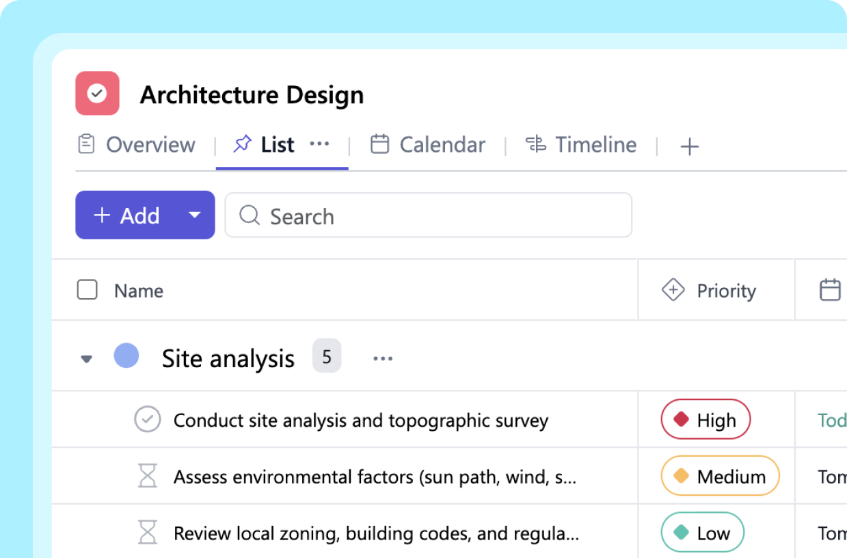This screenshot has height=558, width=847.
Task: Click the blue color dot beside Site analysis
Action: pyautogui.click(x=126, y=356)
